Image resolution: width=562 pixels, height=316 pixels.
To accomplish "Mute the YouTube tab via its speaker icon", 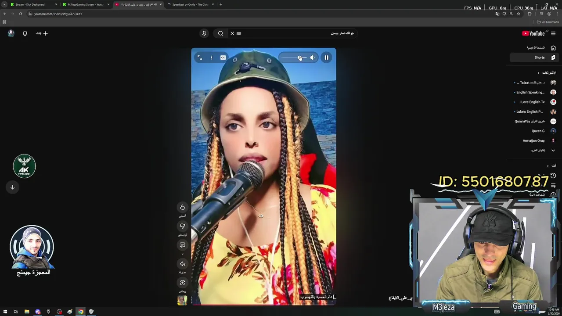I will click(x=155, y=4).
